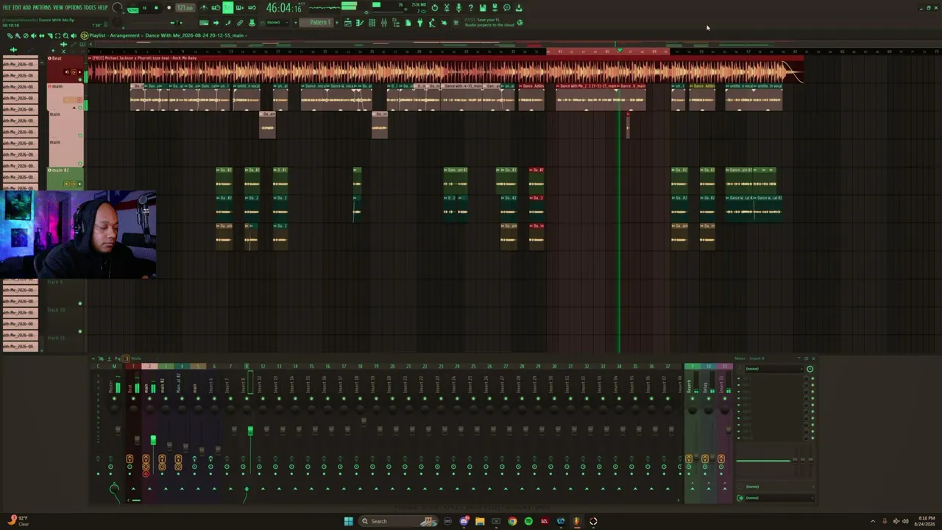Open the snap selector showing (none)

click(x=277, y=22)
